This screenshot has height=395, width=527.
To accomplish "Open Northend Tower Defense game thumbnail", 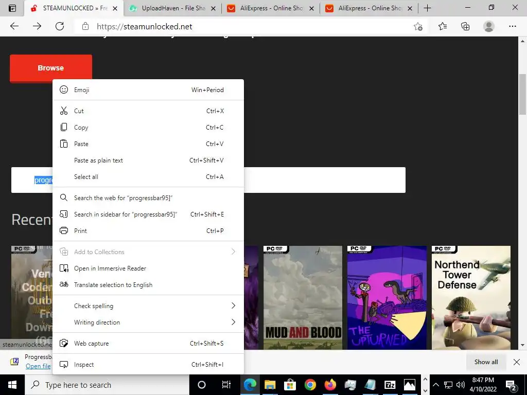I will (471, 298).
